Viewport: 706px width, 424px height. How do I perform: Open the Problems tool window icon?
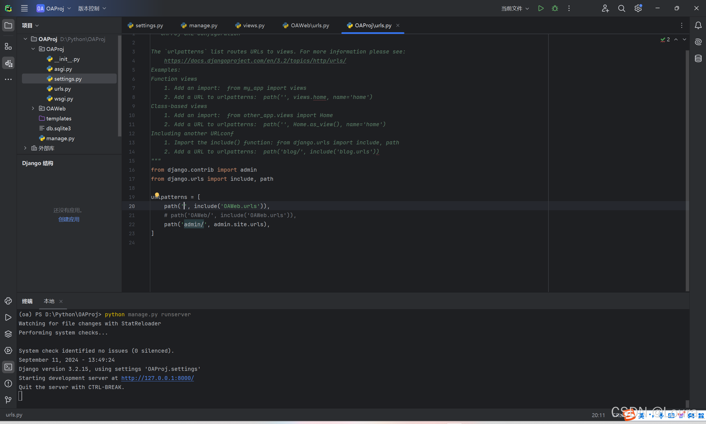[x=8, y=384]
